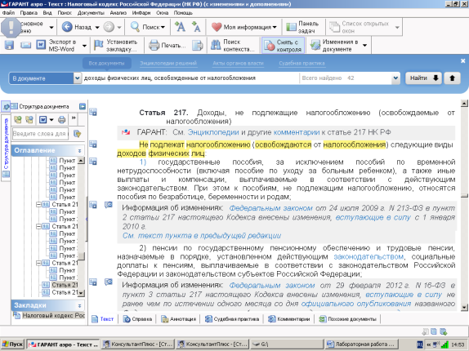This screenshot has height=351, width=469.
Task: Click the document vertical scrollbar thumb
Action: point(464,195)
